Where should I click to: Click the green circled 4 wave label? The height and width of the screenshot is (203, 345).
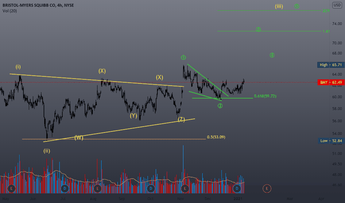coord(272,55)
